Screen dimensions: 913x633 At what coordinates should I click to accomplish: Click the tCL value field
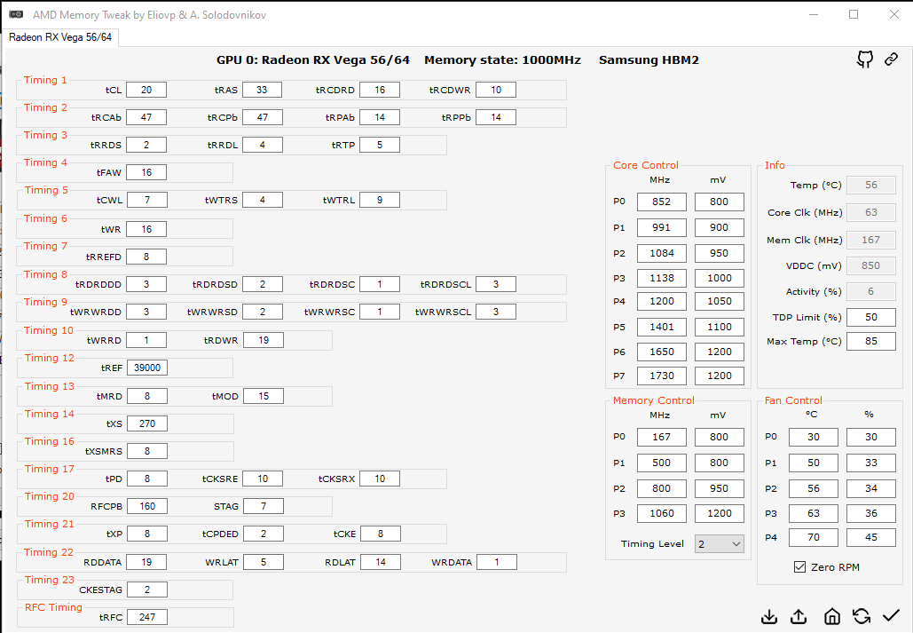[x=146, y=90]
